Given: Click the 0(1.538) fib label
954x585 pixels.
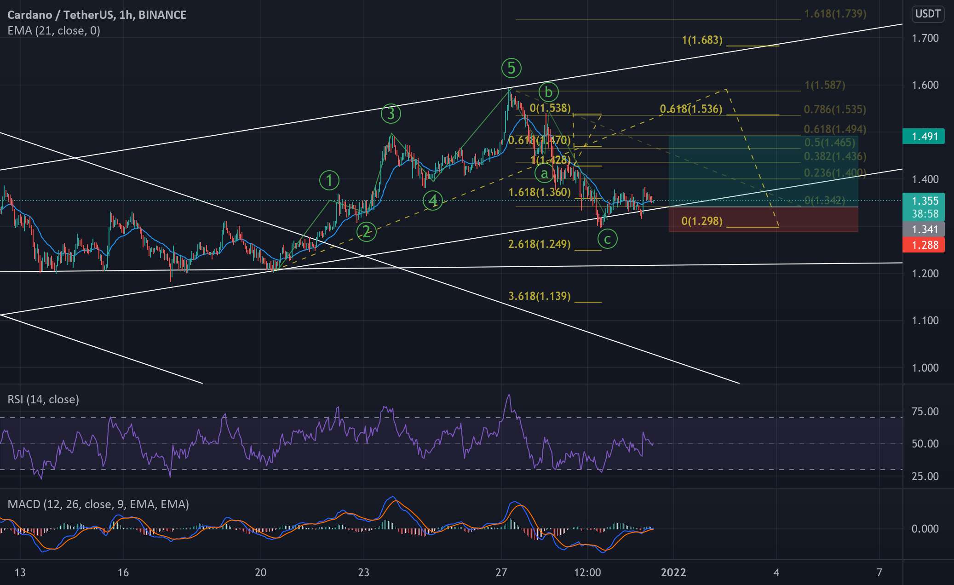Looking at the screenshot, I should [550, 108].
